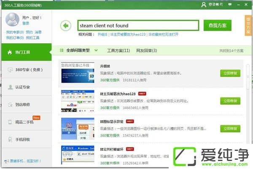Click the search field containing steam client not found
The image size is (253, 169).
pos(138,25)
